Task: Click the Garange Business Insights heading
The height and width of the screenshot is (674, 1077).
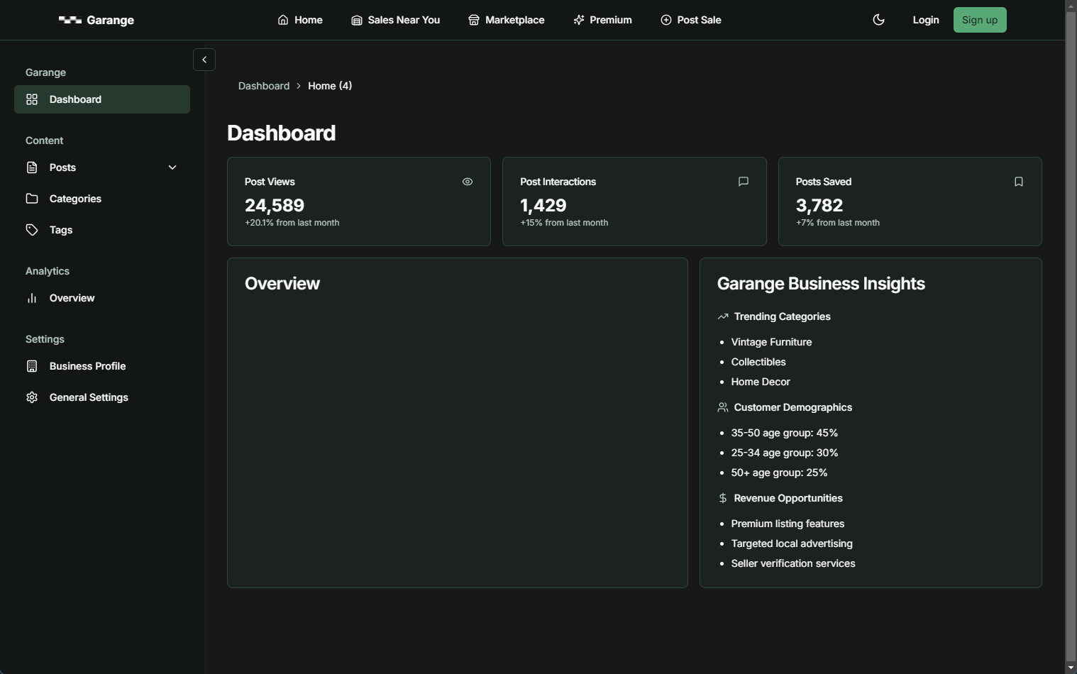Action: point(821,284)
